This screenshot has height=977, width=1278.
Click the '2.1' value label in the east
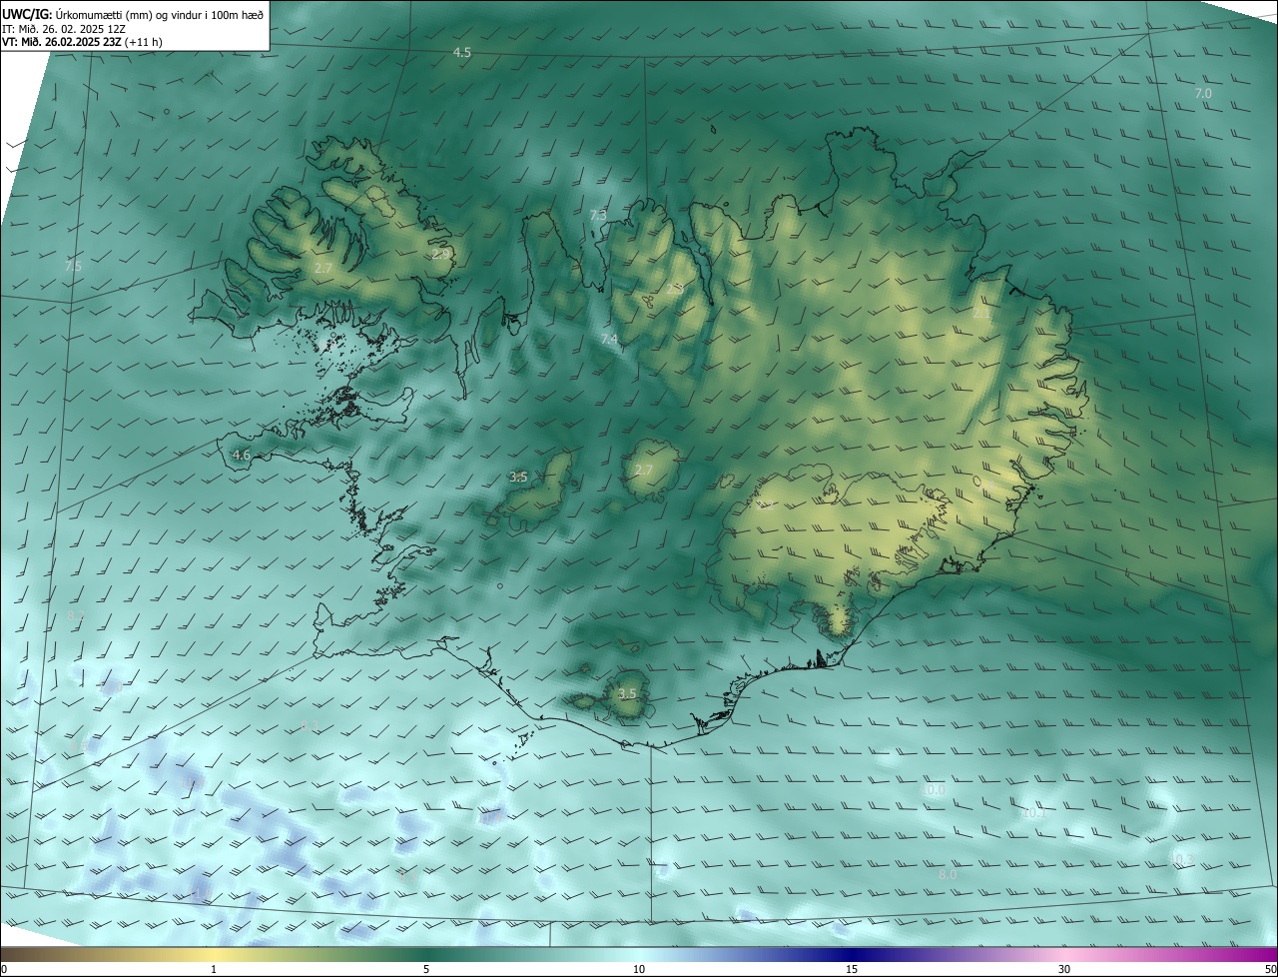click(981, 314)
